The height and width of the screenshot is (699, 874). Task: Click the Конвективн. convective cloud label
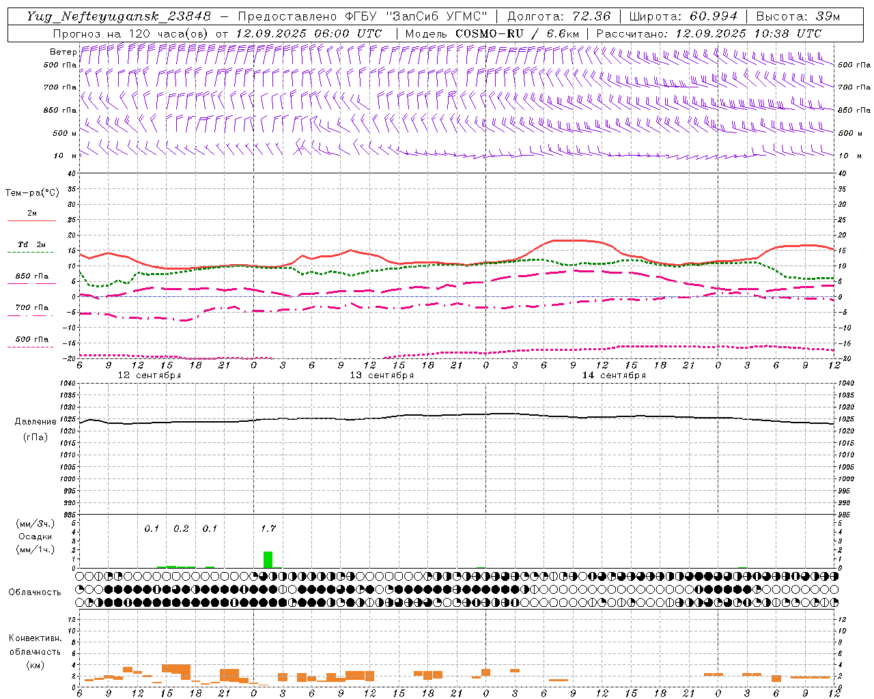[x=35, y=638]
